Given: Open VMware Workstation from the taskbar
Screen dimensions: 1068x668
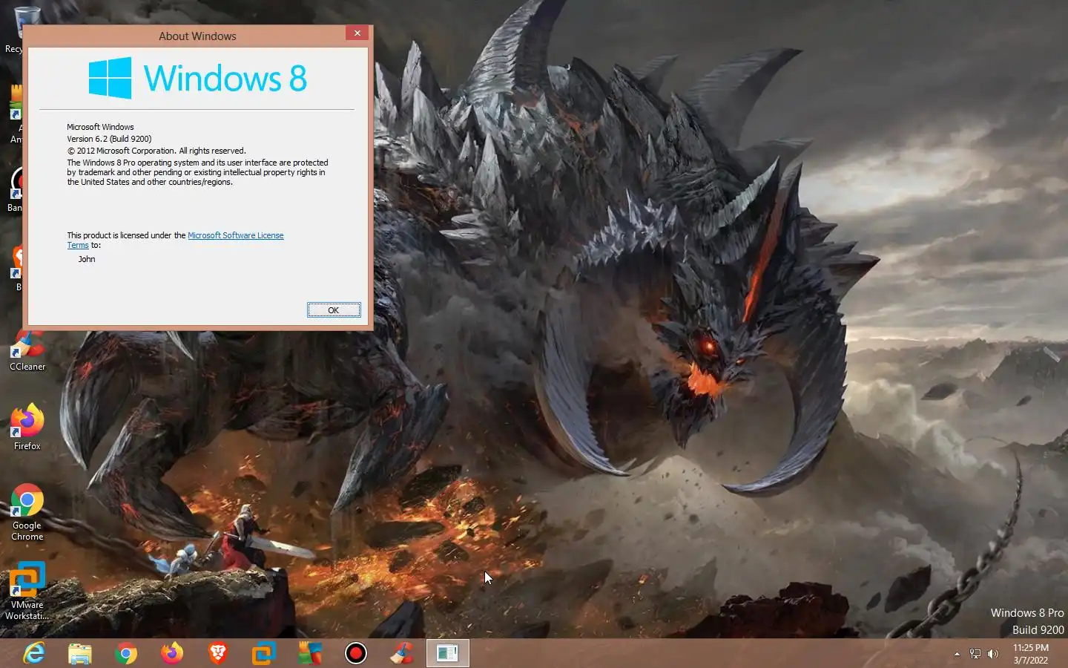Looking at the screenshot, I should point(264,653).
